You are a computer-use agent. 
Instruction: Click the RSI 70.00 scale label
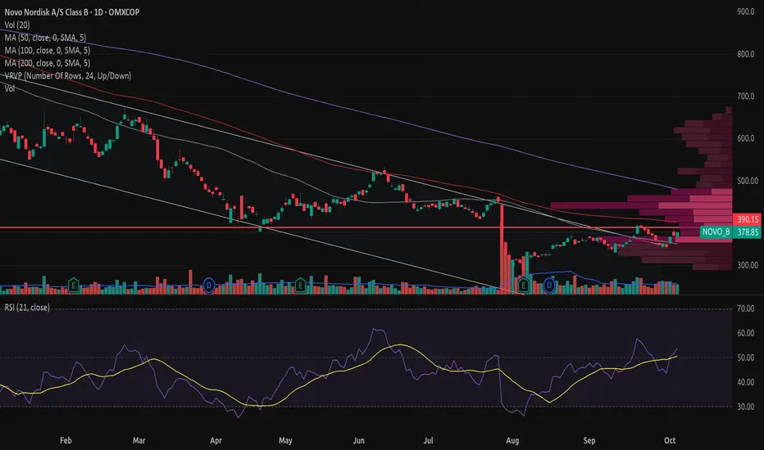[745, 308]
